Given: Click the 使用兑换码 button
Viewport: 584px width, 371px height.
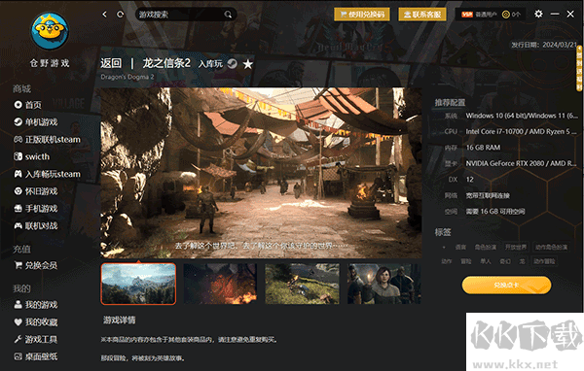Looking at the screenshot, I should 362,15.
